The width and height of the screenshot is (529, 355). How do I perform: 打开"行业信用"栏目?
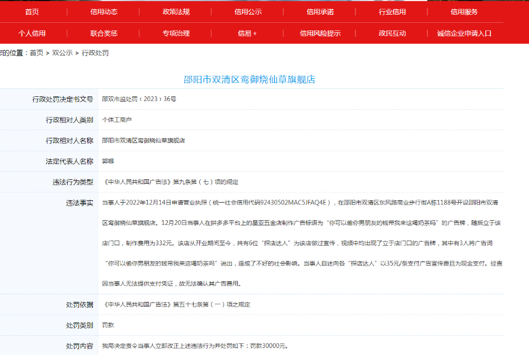393,11
